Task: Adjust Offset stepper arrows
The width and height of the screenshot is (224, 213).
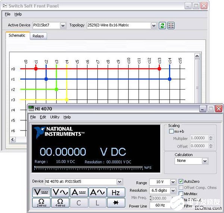Action: tap(211, 146)
